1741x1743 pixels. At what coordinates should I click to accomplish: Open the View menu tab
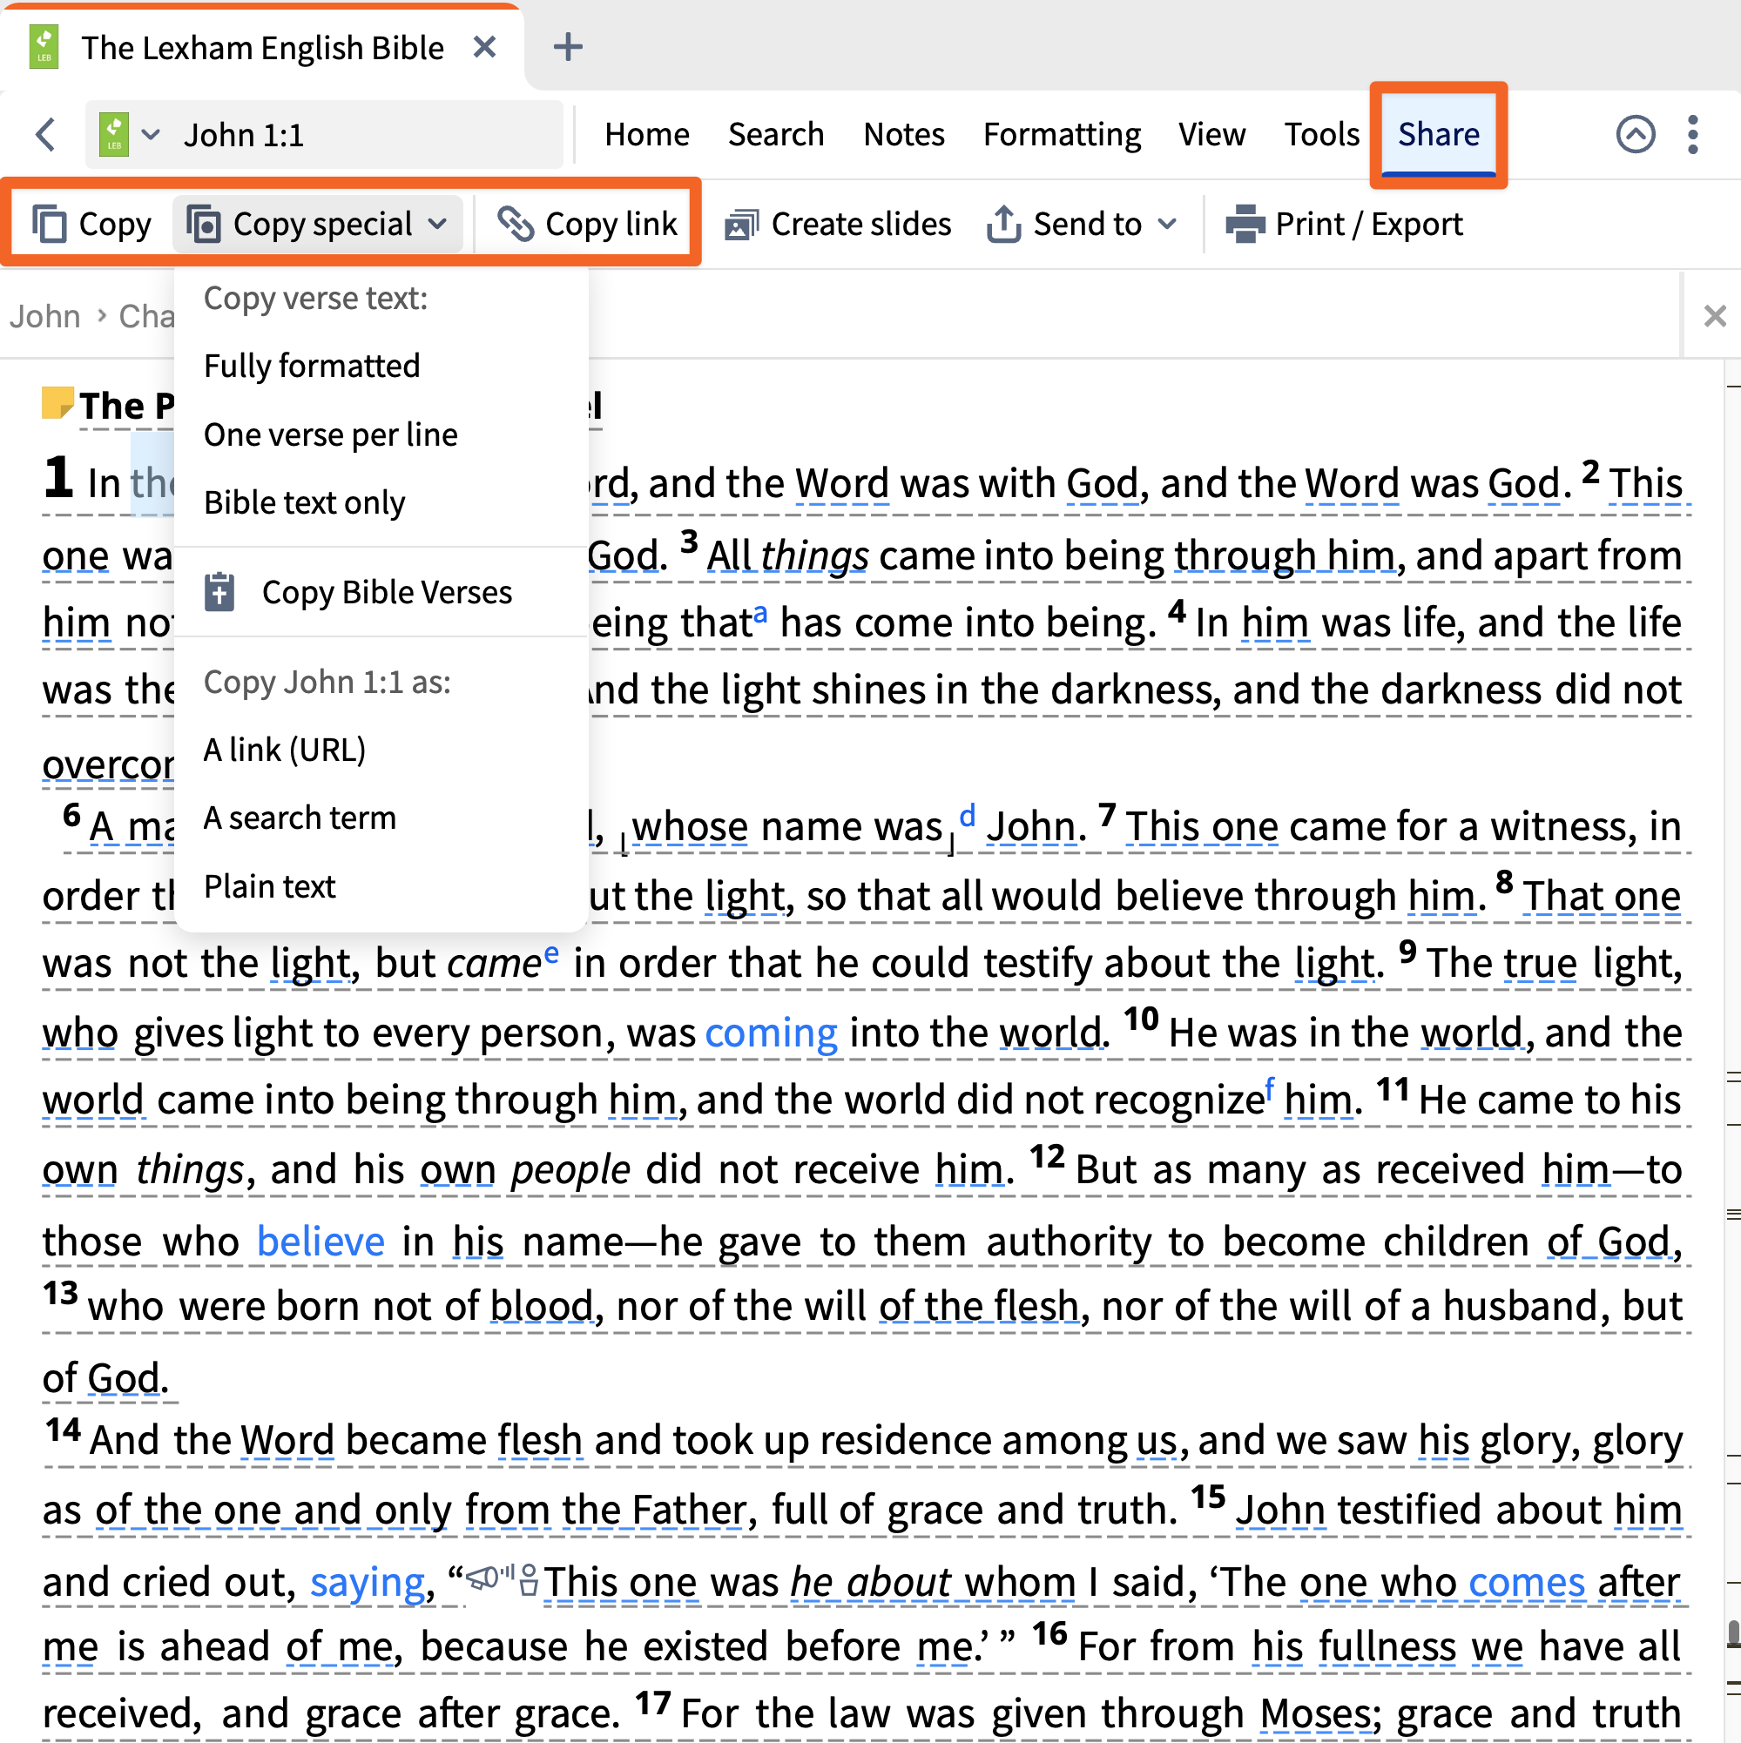[1211, 134]
